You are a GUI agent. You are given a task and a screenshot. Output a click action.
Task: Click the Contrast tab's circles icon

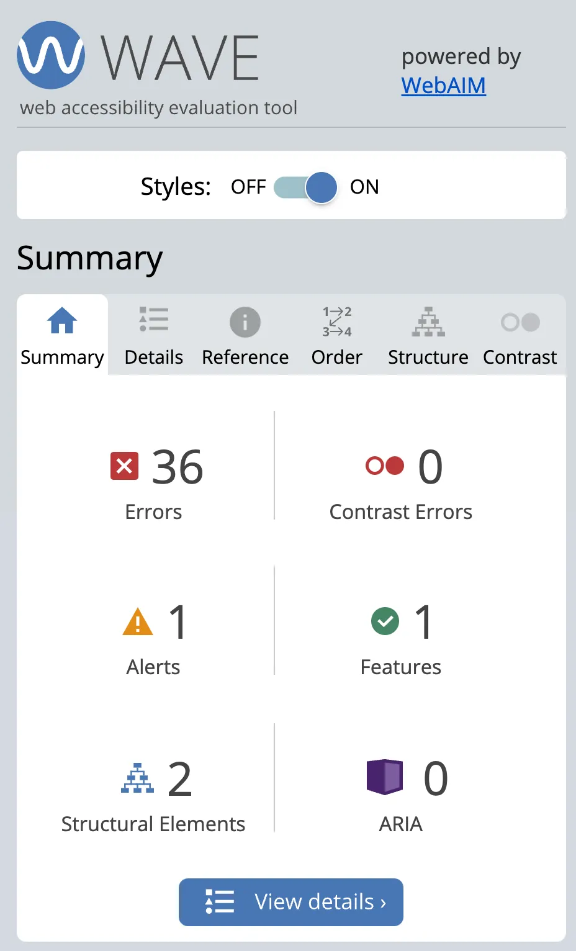tap(520, 322)
